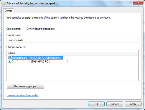Click the Administrators group icon
Image resolution: width=145 pixels, height=110 pixels.
[10, 58]
